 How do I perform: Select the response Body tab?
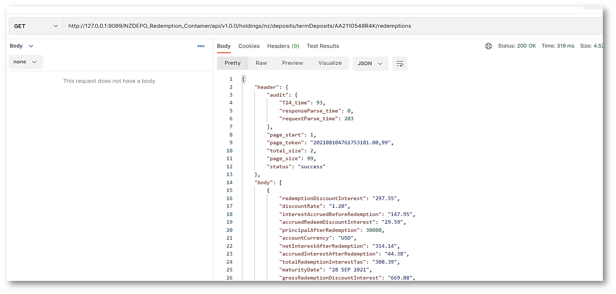pyautogui.click(x=224, y=46)
